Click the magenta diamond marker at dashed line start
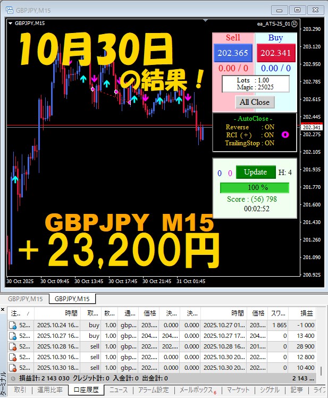Image resolution: width=328 pixels, height=398 pixels. coord(93,89)
